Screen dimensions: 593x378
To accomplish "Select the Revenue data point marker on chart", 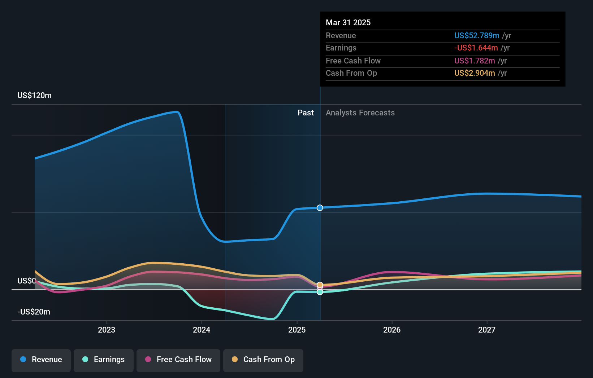I will pyautogui.click(x=320, y=208).
